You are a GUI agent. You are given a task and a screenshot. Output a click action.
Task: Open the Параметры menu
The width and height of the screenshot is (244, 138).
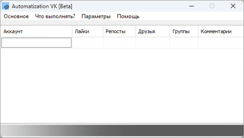96,16
